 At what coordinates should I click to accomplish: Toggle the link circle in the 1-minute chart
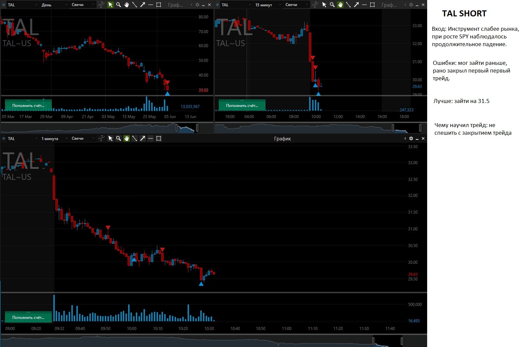click(x=4, y=138)
